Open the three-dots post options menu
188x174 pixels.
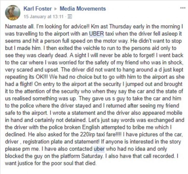pos(183,8)
